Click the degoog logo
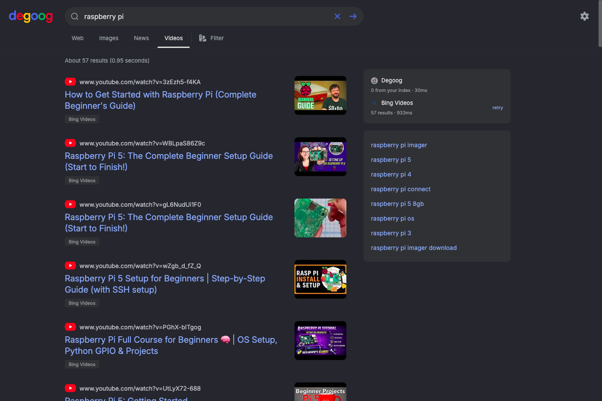Screen dimensions: 602x401 tap(31, 16)
